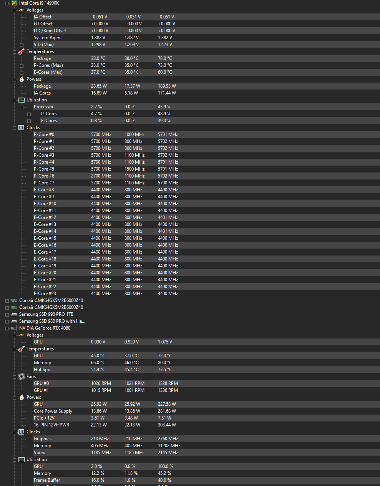Click the 78.0 °C package temperature value
The width and height of the screenshot is (380, 486).
point(165,58)
